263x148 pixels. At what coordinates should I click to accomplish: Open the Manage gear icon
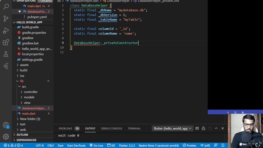tap(6, 136)
